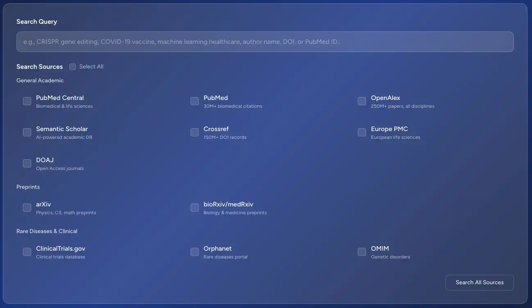The image size is (532, 308).
Task: Click the "Search Sources" heading text
Action: (x=40, y=67)
